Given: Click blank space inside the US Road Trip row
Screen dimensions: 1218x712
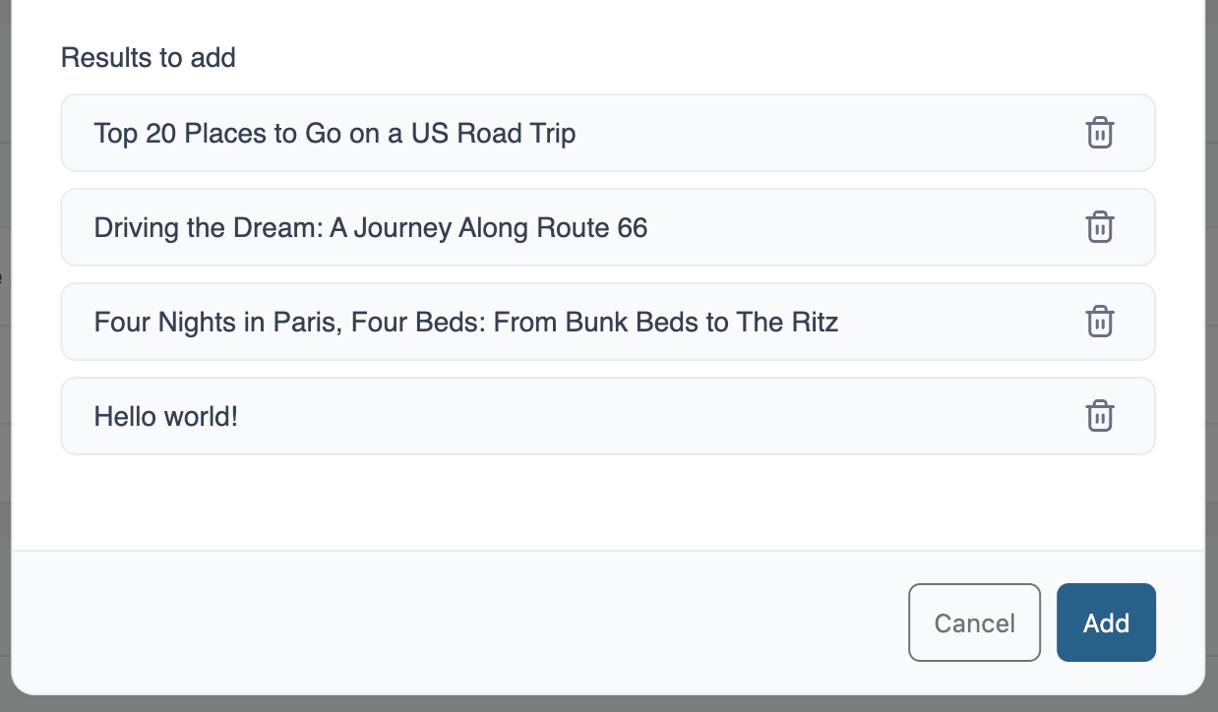Looking at the screenshot, I should coord(826,133).
